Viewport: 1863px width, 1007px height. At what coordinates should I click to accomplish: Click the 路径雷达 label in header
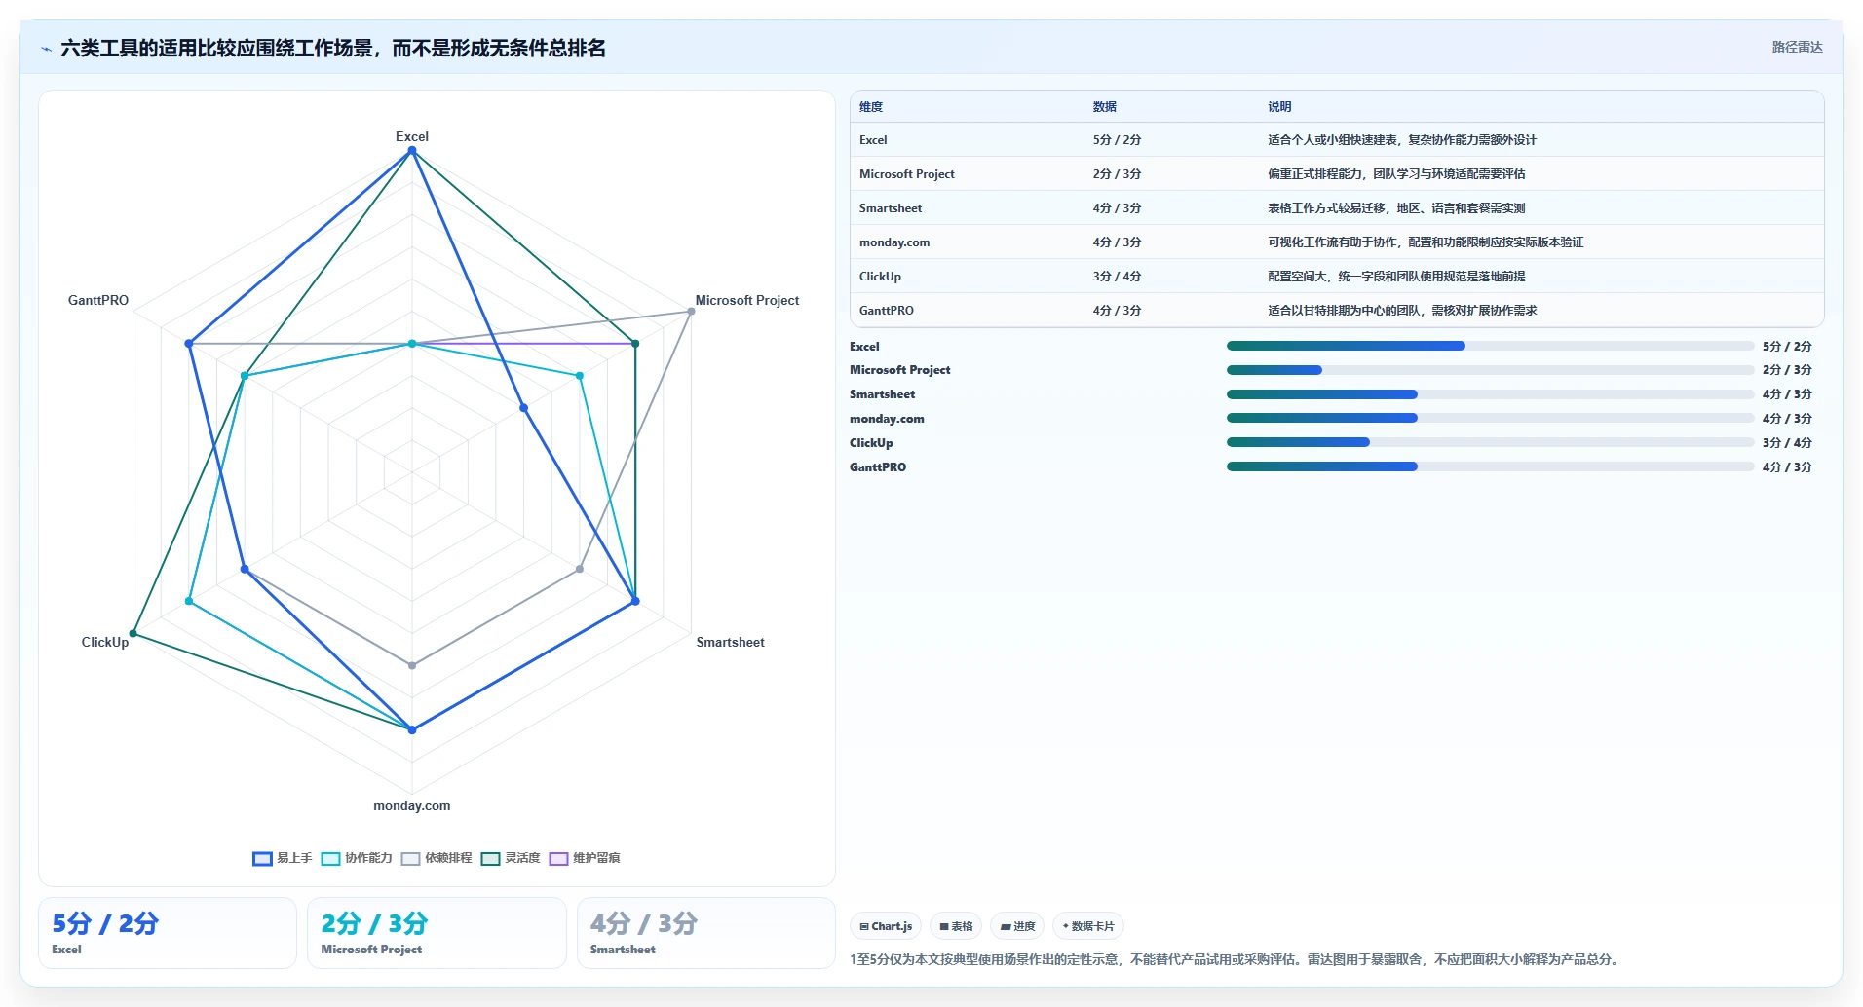click(1797, 47)
